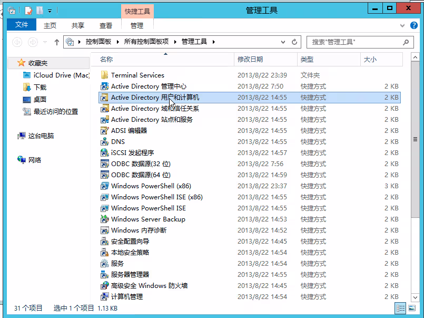Click the Terminal Services folder icon
This screenshot has height=318, width=424.
click(x=104, y=75)
